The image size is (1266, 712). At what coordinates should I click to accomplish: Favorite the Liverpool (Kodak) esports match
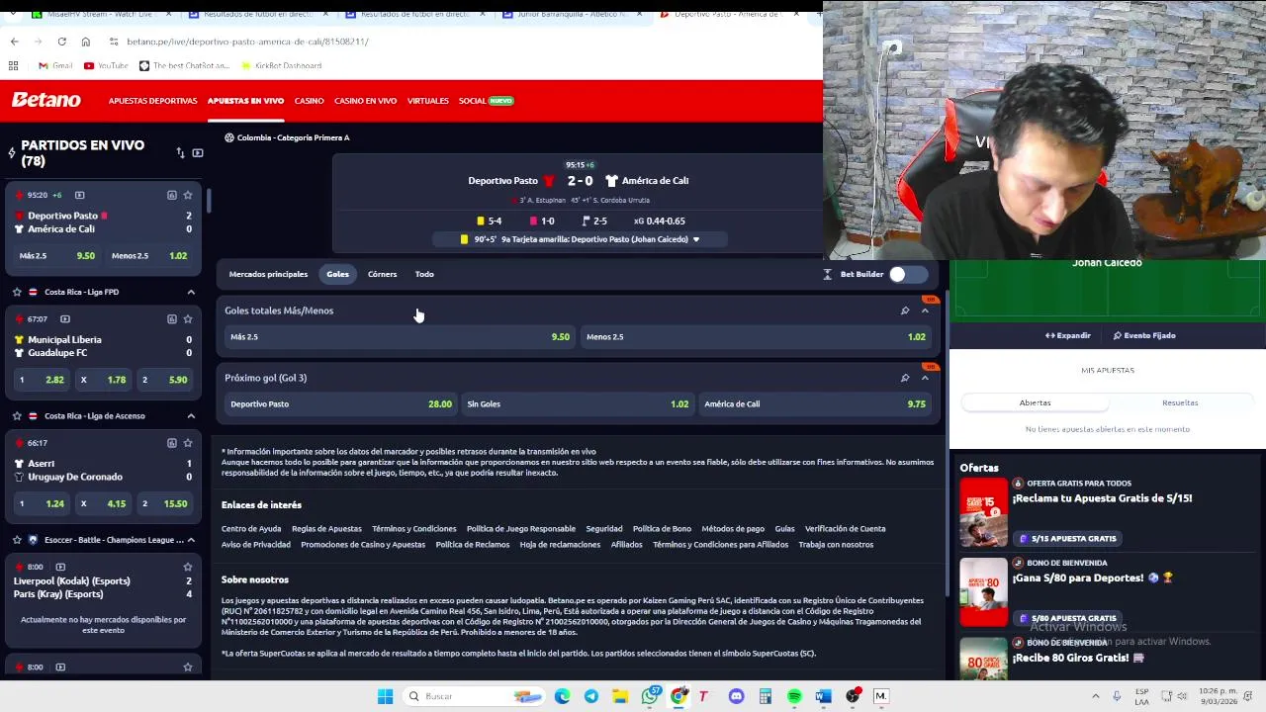pos(188,567)
